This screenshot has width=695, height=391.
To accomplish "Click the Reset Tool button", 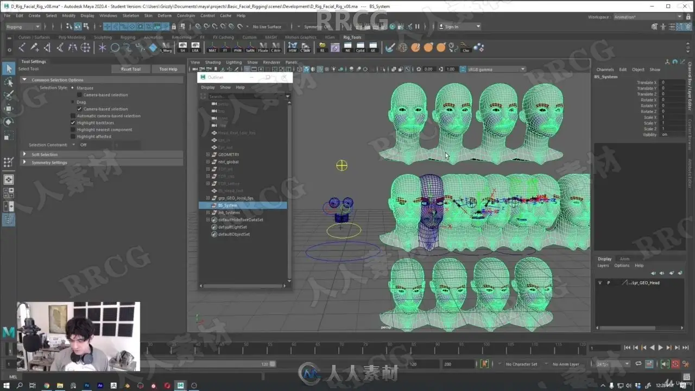I will point(130,69).
